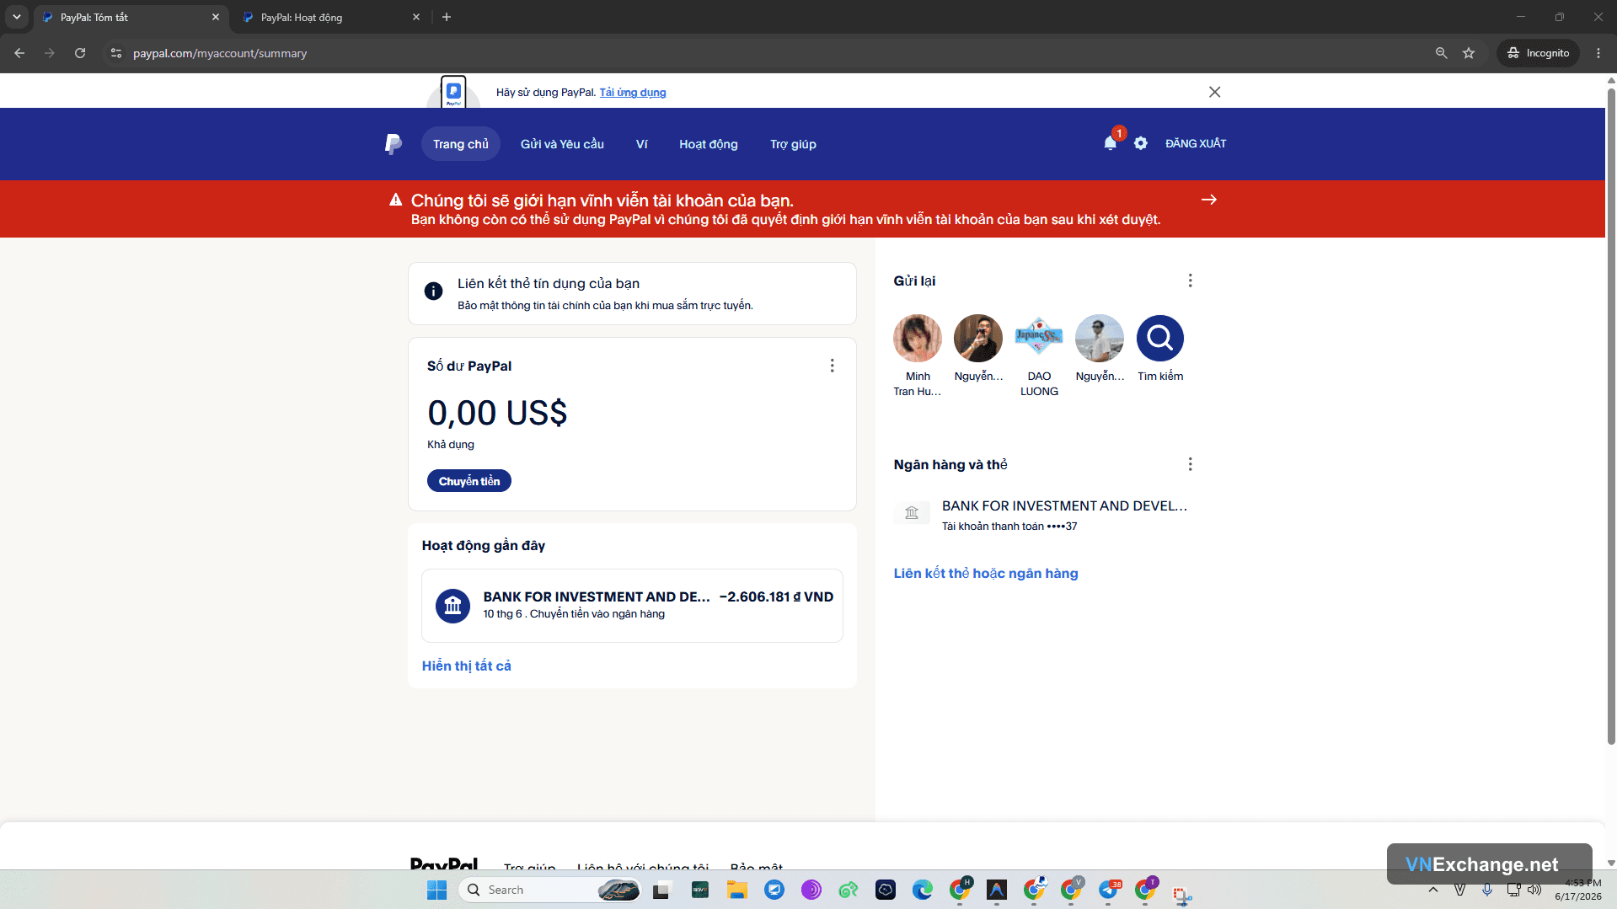Open Microsoft Edge from the taskbar

pos(923,890)
